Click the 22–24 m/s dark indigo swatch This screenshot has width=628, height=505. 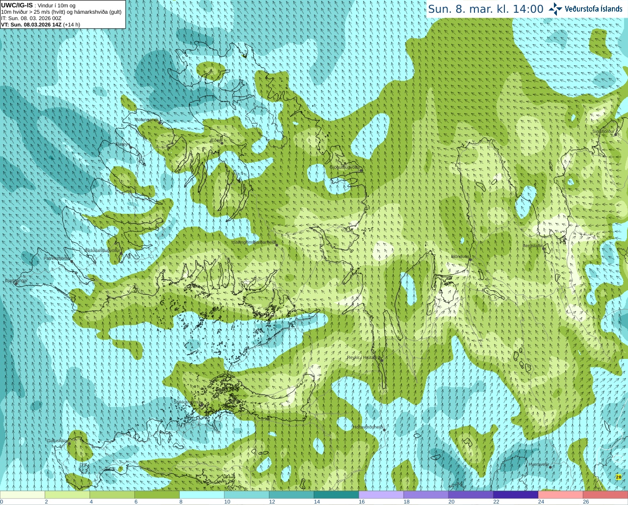coord(516,495)
